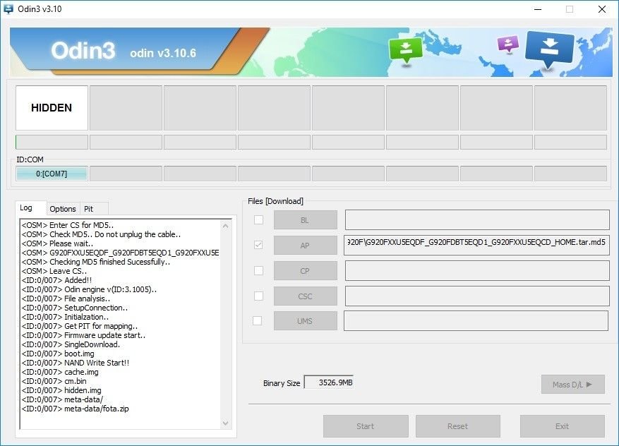Click the 'Checking MD5 finished Sucessfully..' log line
Image resolution: width=619 pixels, height=446 pixels.
[x=96, y=262]
